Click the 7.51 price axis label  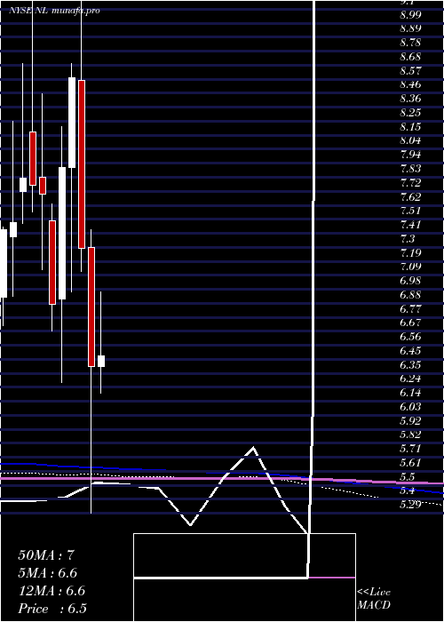tap(410, 211)
